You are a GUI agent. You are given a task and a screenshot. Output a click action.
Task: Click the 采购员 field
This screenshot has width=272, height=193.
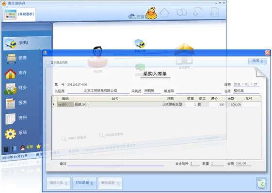coord(152,91)
